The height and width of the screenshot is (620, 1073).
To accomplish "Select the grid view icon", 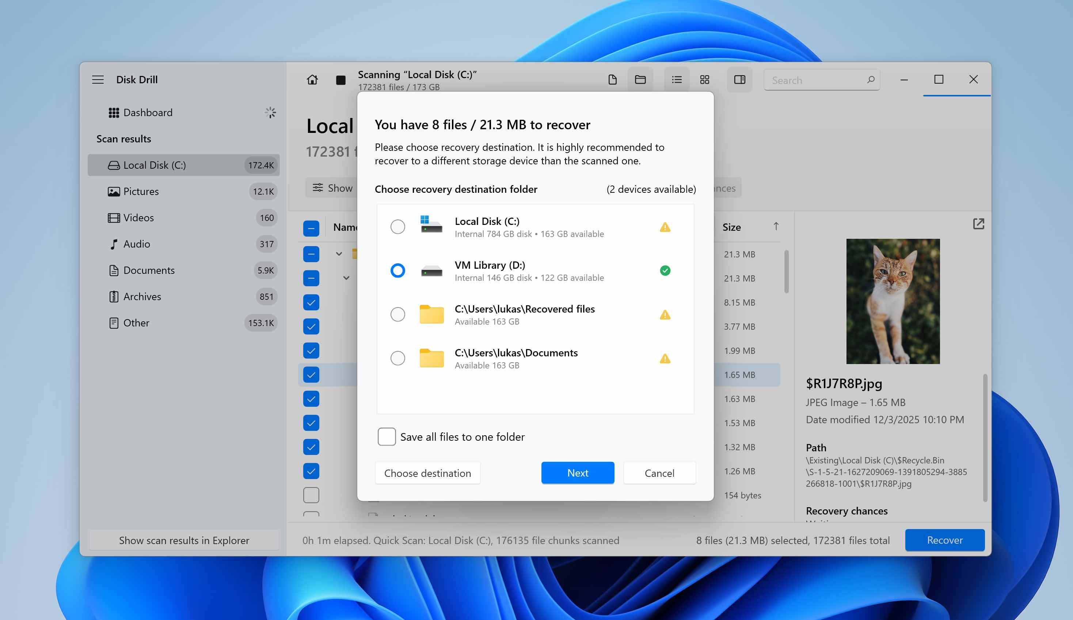I will coord(704,80).
